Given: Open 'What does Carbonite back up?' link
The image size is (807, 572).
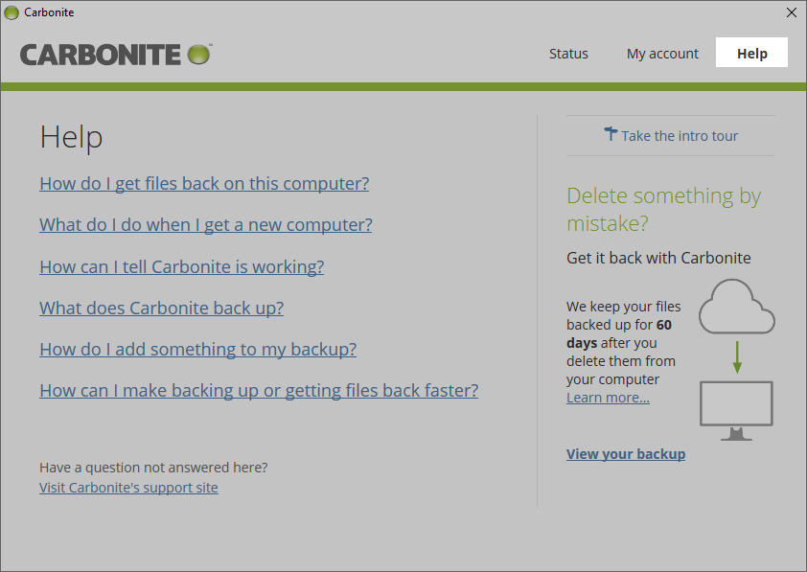Looking at the screenshot, I should 161,308.
